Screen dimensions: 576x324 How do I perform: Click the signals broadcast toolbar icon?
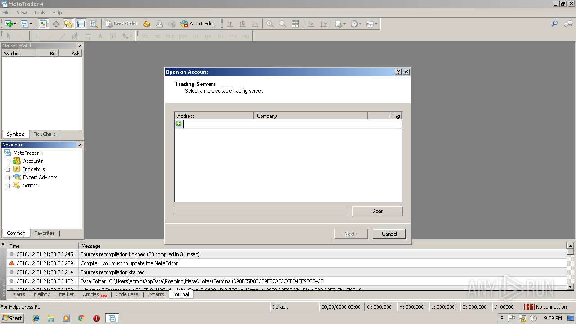172,24
